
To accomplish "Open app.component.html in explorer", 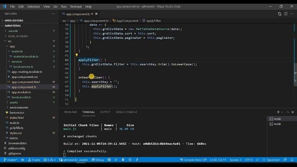I will coord(29,82).
